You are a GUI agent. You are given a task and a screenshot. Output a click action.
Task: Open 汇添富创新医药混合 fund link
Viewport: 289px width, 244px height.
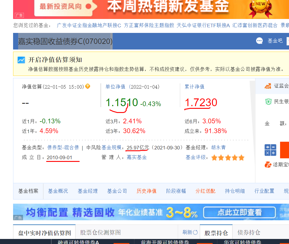(x=255, y=25)
